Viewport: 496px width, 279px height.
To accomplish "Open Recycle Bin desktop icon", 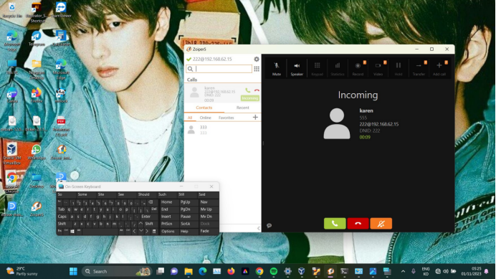I will click(12, 10).
